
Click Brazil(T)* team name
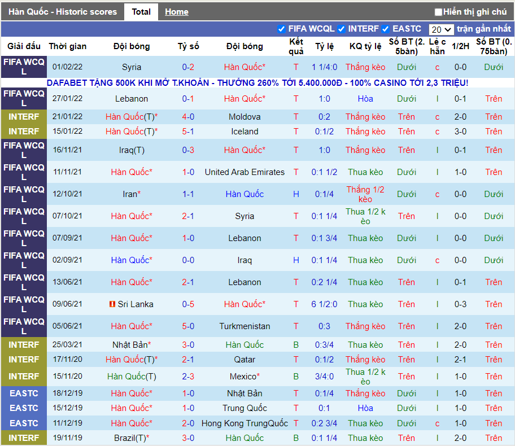click(x=132, y=438)
